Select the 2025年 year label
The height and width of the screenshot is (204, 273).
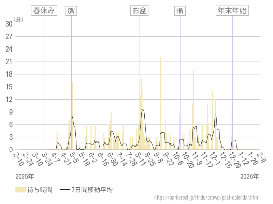pyautogui.click(x=25, y=176)
